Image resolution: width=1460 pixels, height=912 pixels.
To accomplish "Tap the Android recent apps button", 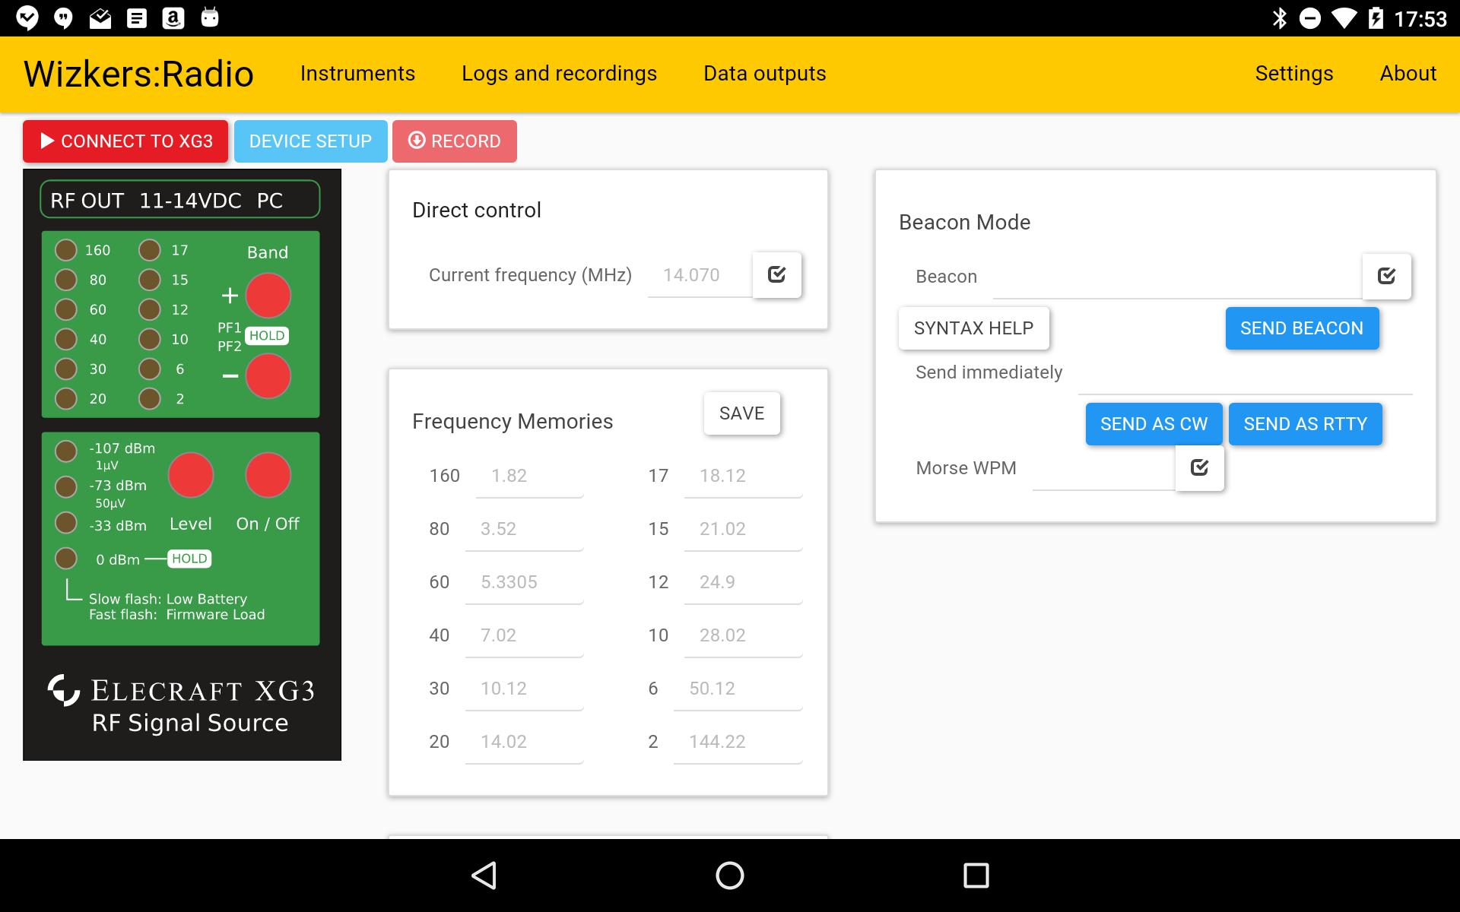I will [x=976, y=876].
